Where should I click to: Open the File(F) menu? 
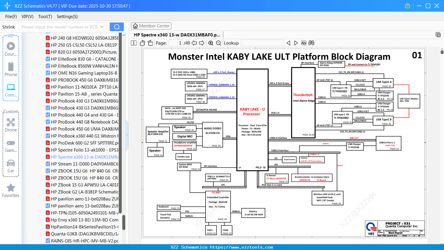11,17
